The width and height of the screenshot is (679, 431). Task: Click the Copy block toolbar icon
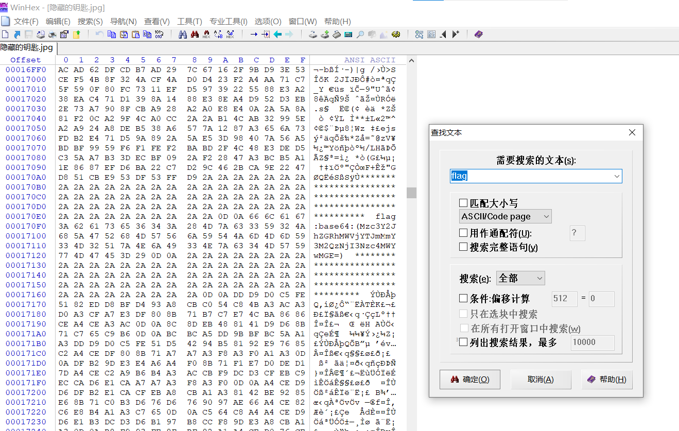click(112, 35)
